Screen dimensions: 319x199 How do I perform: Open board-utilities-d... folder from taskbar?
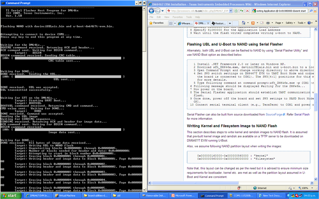tap(96, 195)
